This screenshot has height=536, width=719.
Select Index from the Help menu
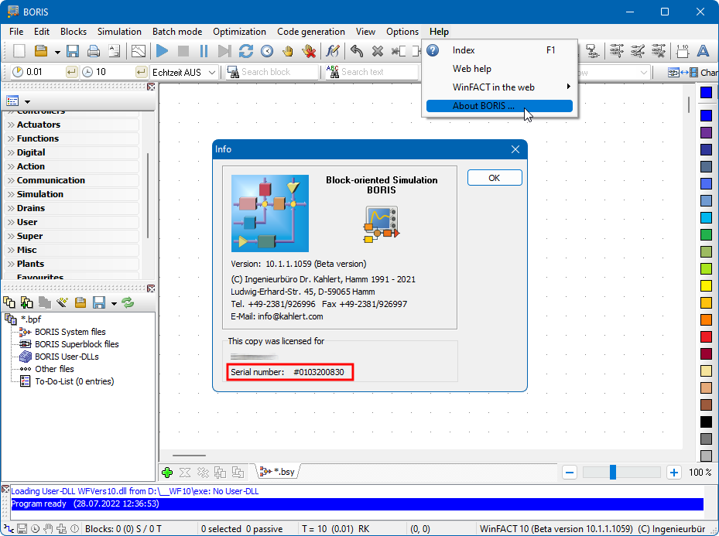[x=499, y=50]
